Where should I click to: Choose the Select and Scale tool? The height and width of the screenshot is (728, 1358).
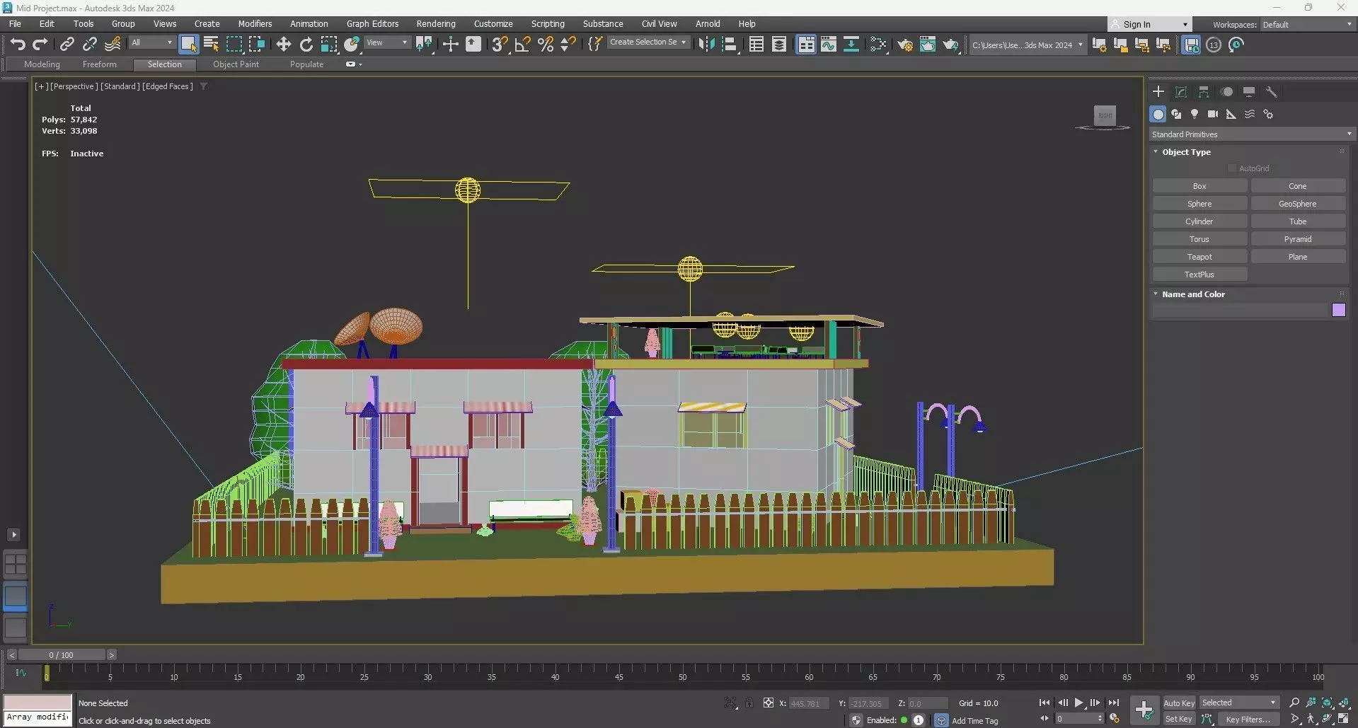(x=329, y=45)
